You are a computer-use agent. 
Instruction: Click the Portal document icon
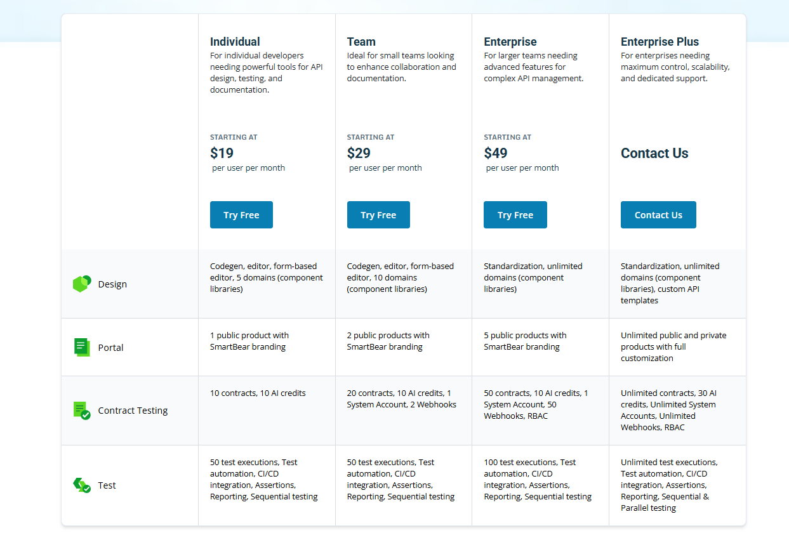(x=82, y=347)
